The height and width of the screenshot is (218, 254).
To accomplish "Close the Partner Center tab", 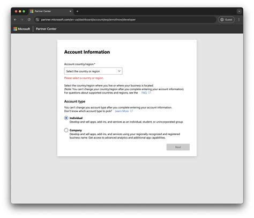I will pyautogui.click(x=70, y=11).
